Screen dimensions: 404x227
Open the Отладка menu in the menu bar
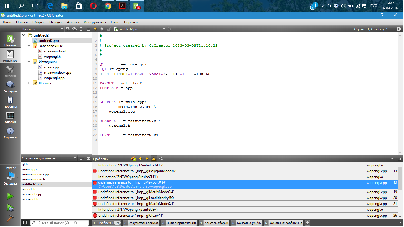(x=56, y=22)
